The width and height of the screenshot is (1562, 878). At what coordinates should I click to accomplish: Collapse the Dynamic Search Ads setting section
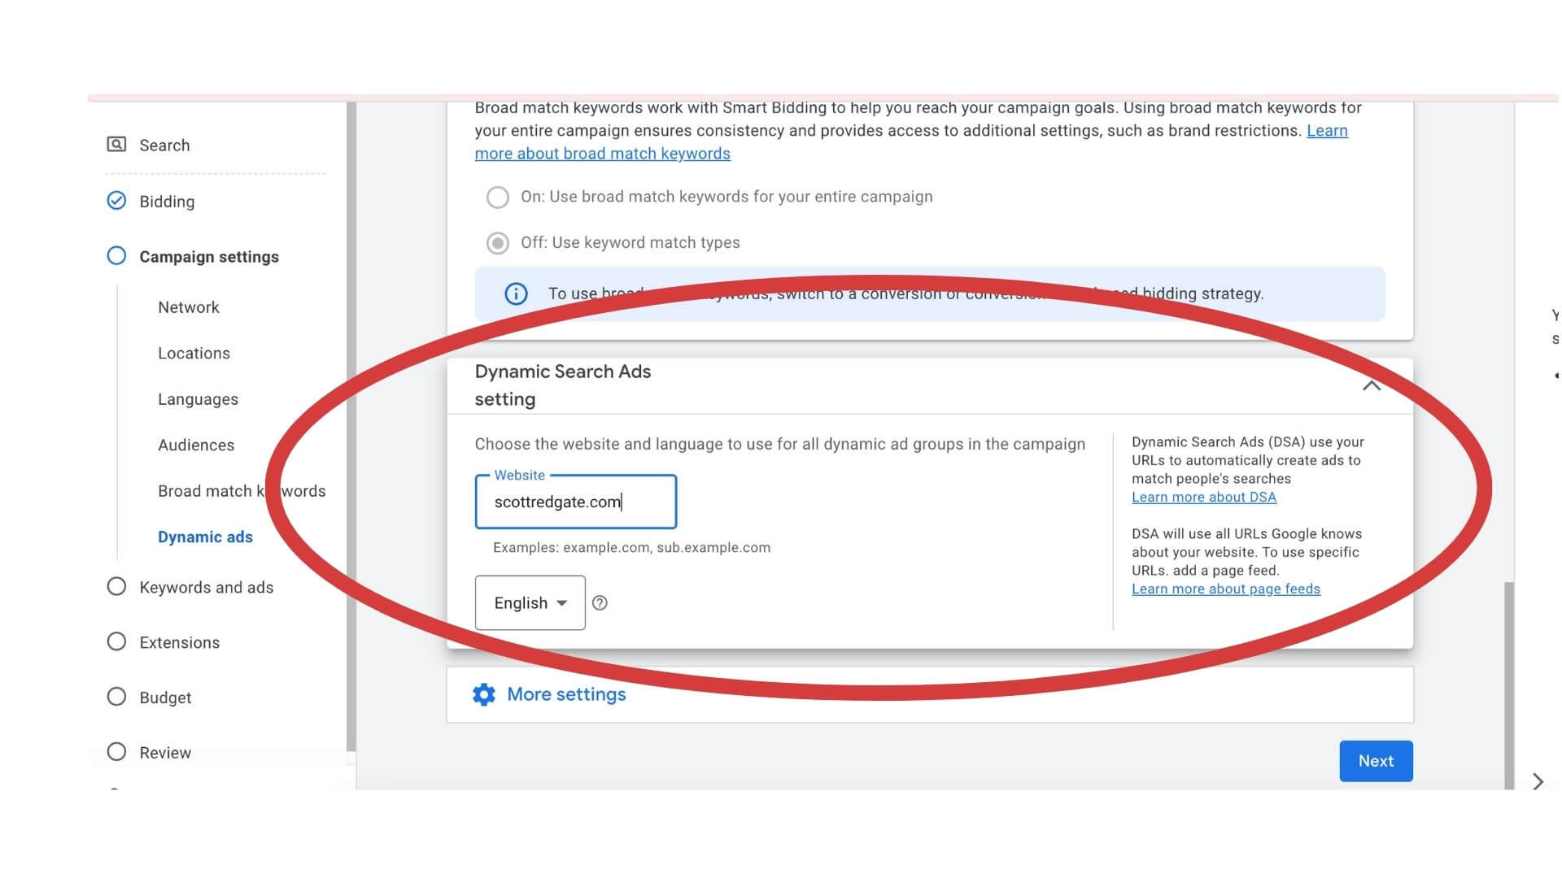(x=1372, y=385)
